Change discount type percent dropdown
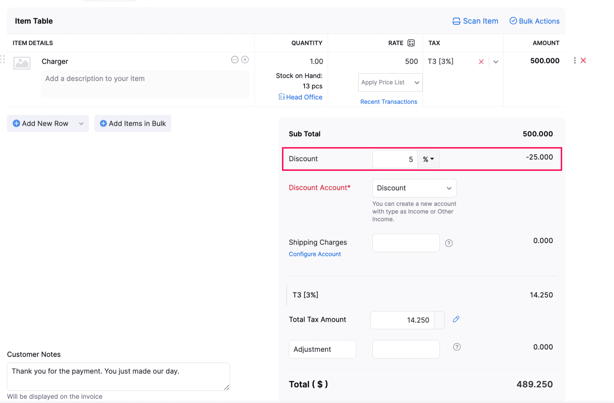Image resolution: width=614 pixels, height=403 pixels. tap(428, 159)
